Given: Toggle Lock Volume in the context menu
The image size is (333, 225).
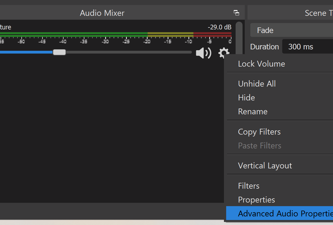Looking at the screenshot, I should point(261,64).
